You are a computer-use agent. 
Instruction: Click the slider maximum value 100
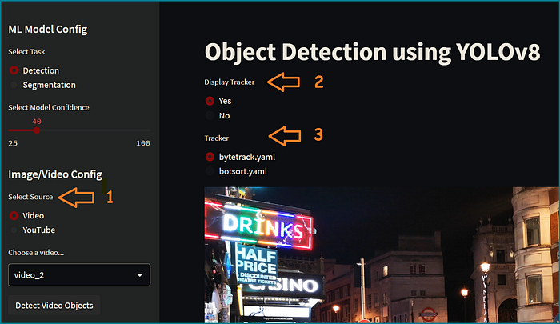click(x=143, y=143)
